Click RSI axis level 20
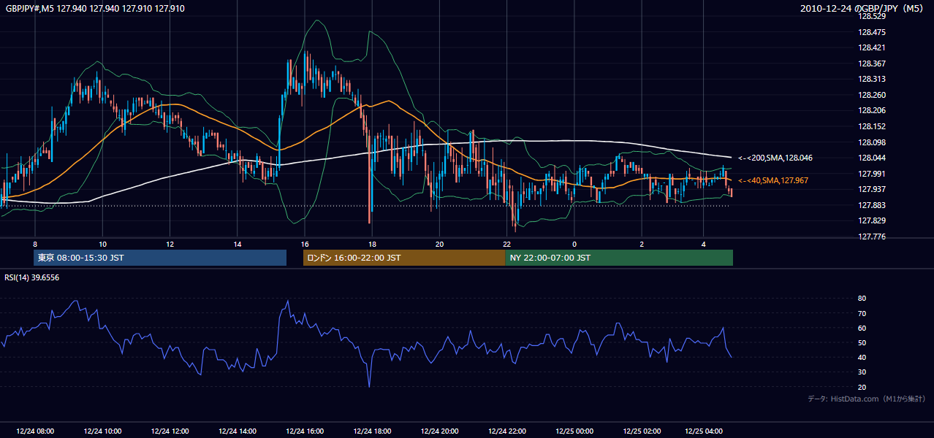Screen dimensions: 934x438 (862, 387)
